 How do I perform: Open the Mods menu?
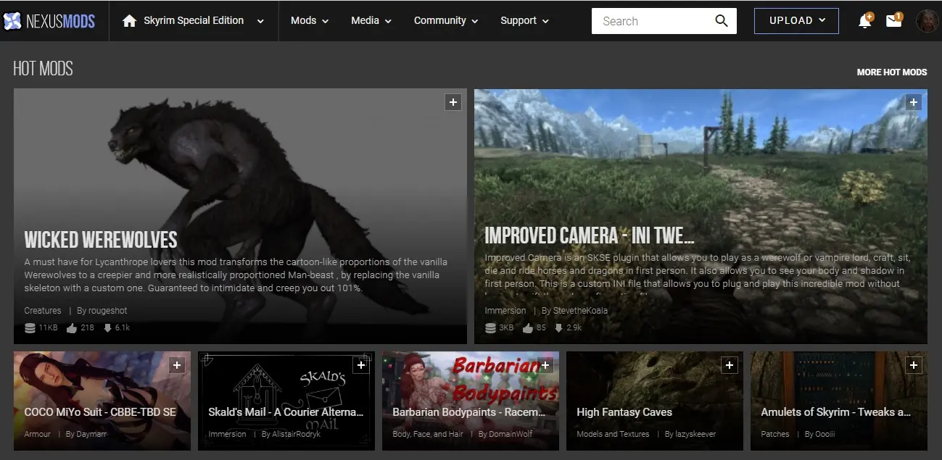point(310,21)
